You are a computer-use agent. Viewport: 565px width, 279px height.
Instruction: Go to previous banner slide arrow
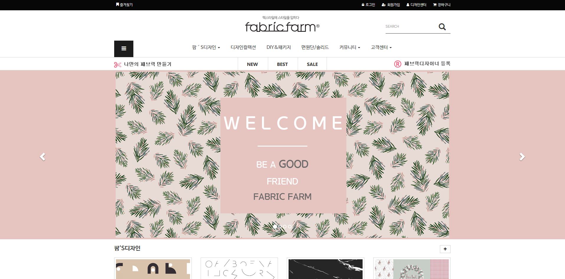pyautogui.click(x=42, y=157)
